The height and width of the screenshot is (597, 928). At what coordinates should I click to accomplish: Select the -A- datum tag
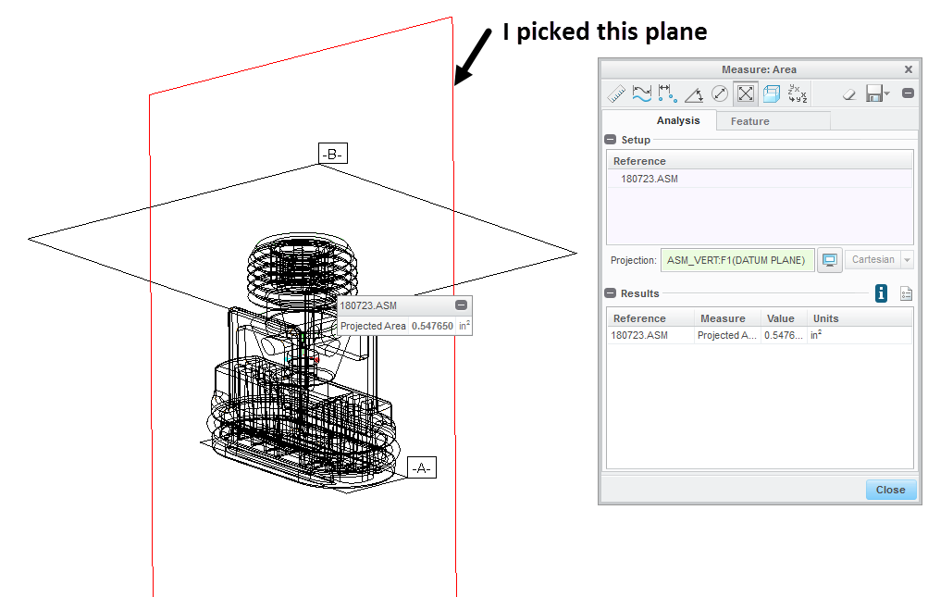(421, 468)
